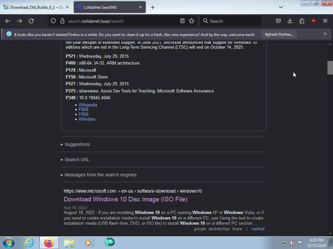
Task: Click the Aug 18, 2023 result date
Action: tap(75, 208)
